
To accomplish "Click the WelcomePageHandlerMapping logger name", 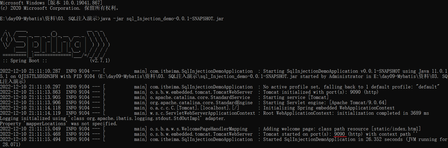I will pos(199,129).
